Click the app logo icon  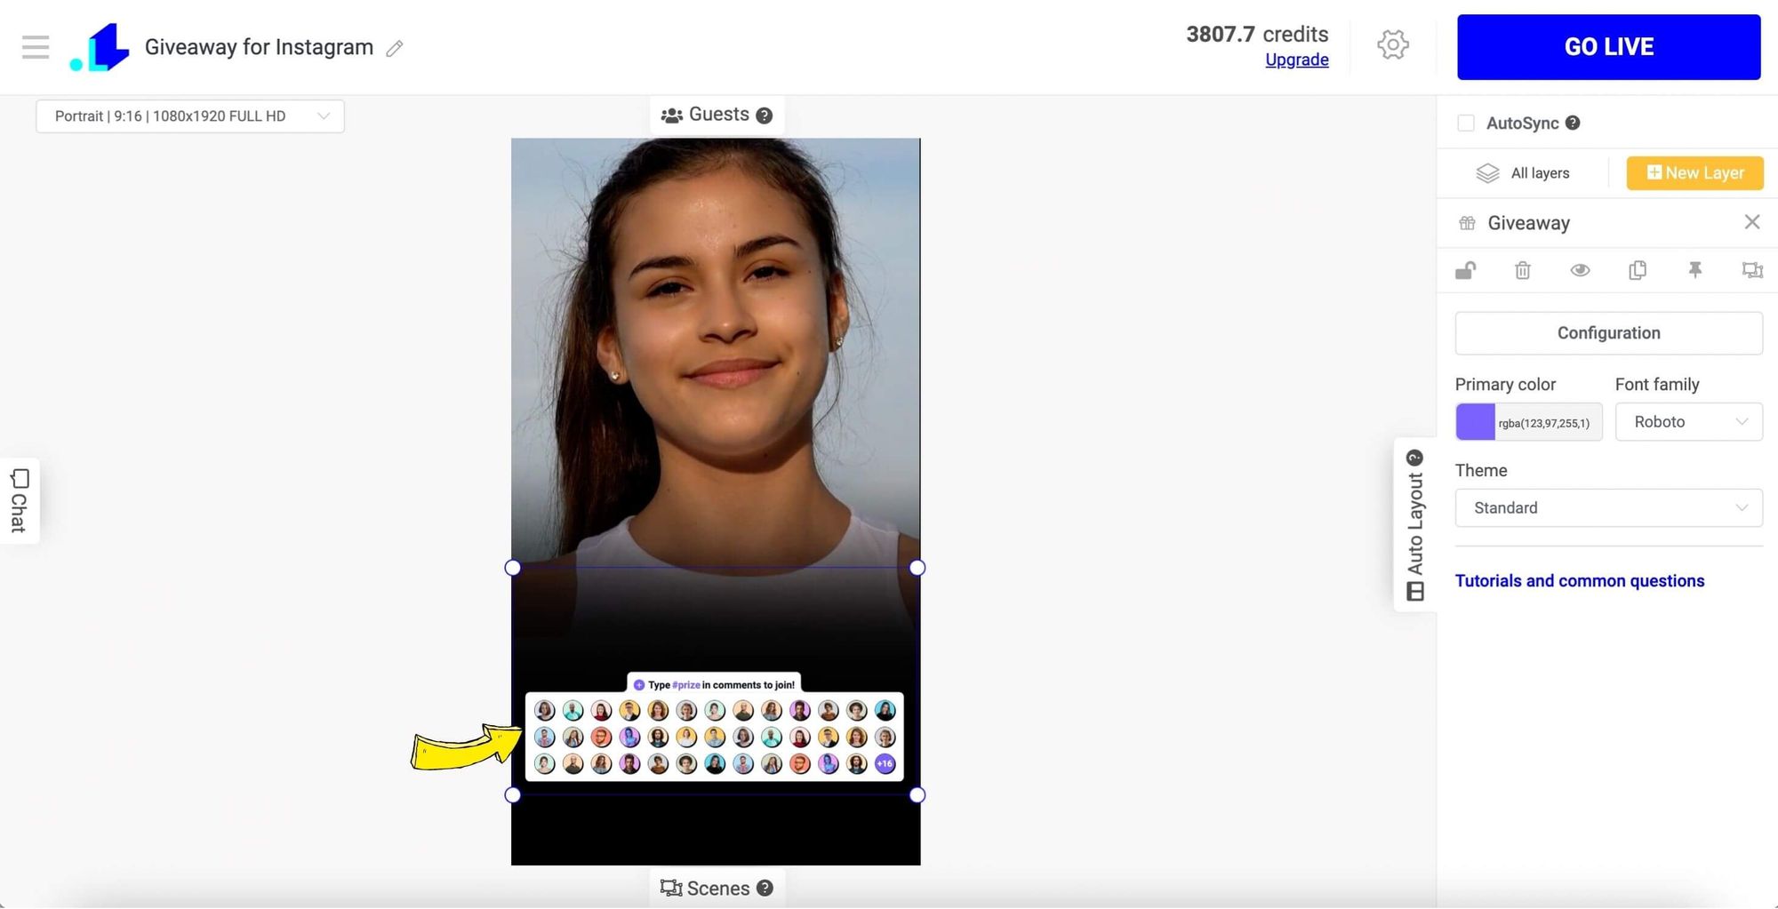coord(100,47)
